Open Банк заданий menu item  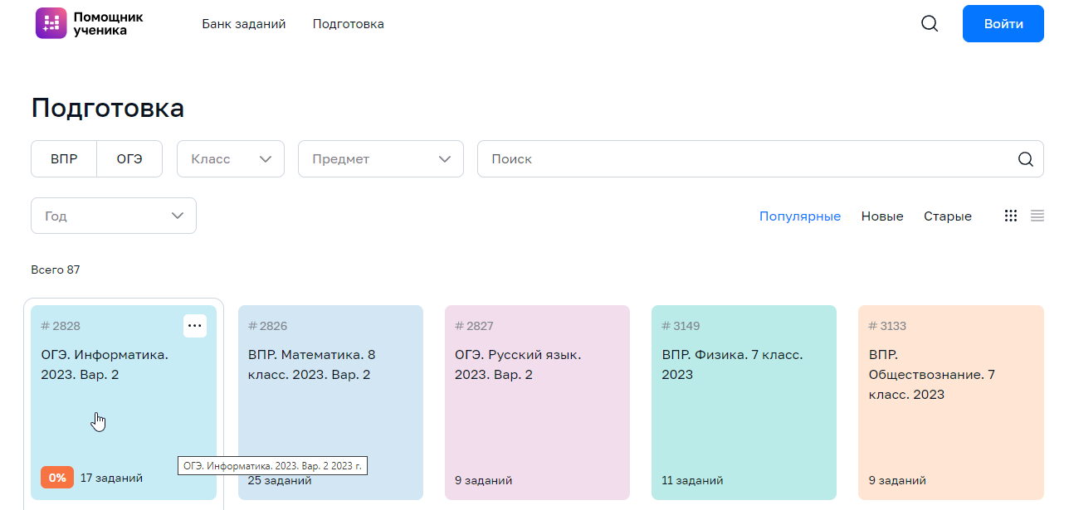243,24
